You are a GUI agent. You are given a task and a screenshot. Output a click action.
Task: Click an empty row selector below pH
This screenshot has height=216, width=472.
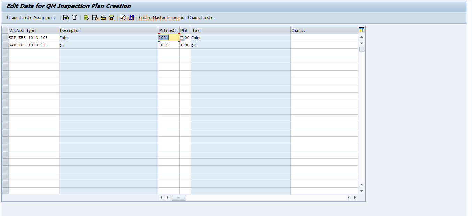5,52
